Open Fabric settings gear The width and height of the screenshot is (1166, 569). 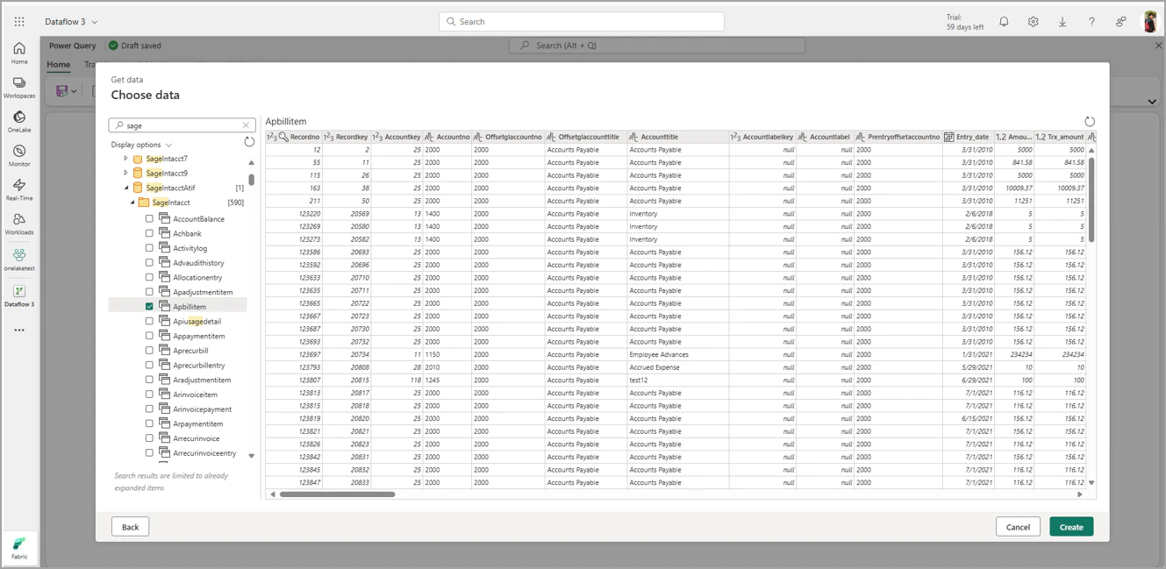1033,21
